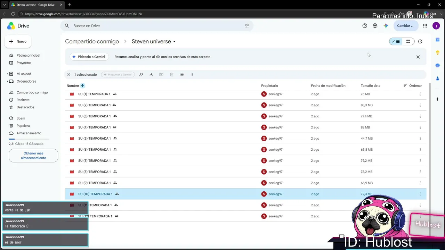Open the Steven universe folder dropdown

click(x=174, y=42)
